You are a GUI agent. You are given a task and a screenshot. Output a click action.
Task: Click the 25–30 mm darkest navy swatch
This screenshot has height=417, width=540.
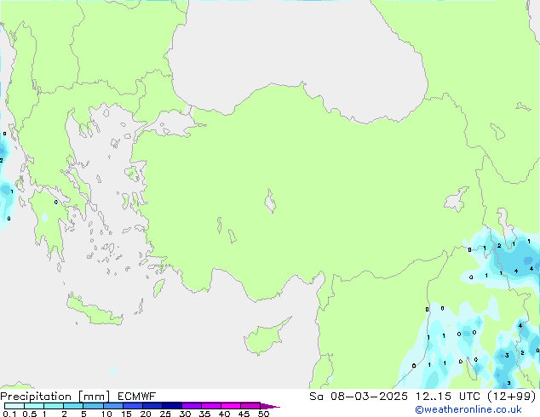click(172, 406)
